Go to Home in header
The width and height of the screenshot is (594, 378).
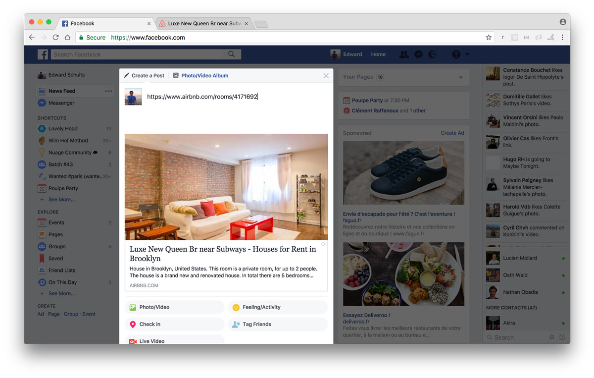pos(378,54)
